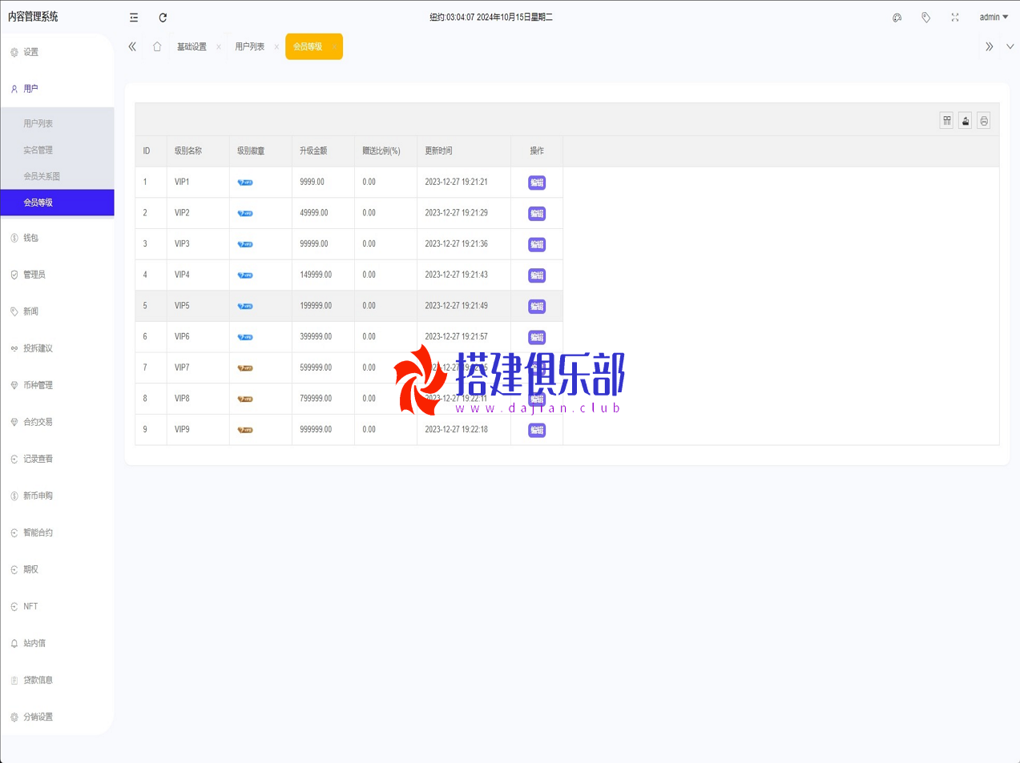The height and width of the screenshot is (763, 1020).
Task: Click the 编辑 button for VIP6
Action: pyautogui.click(x=537, y=337)
